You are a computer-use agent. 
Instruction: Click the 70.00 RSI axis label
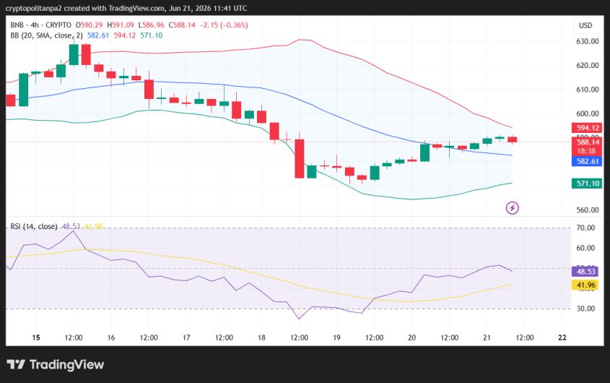(585, 228)
